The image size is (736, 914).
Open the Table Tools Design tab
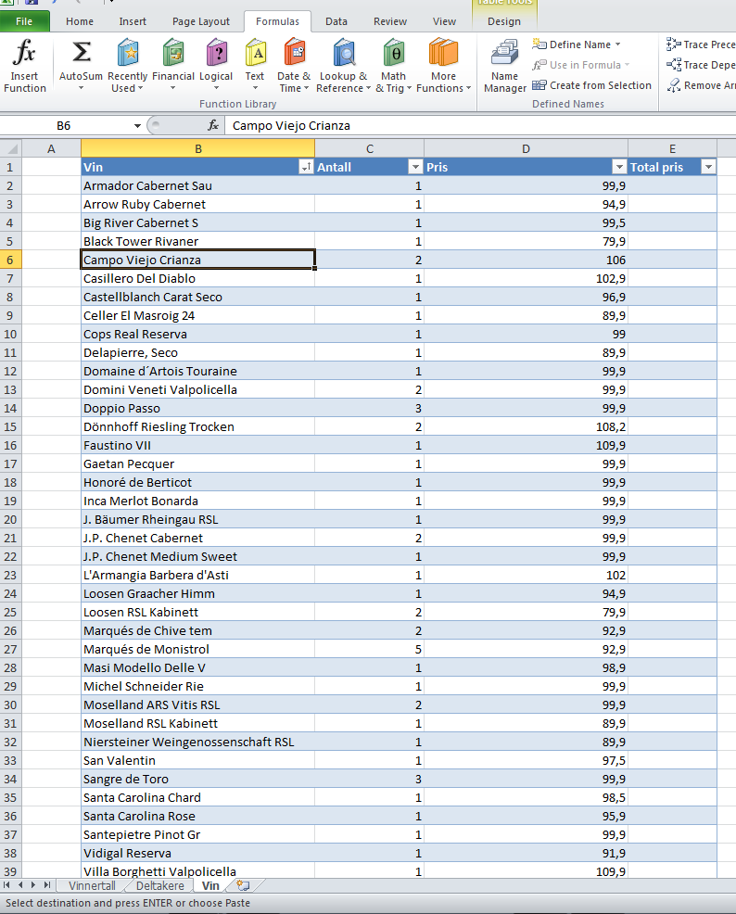[504, 21]
